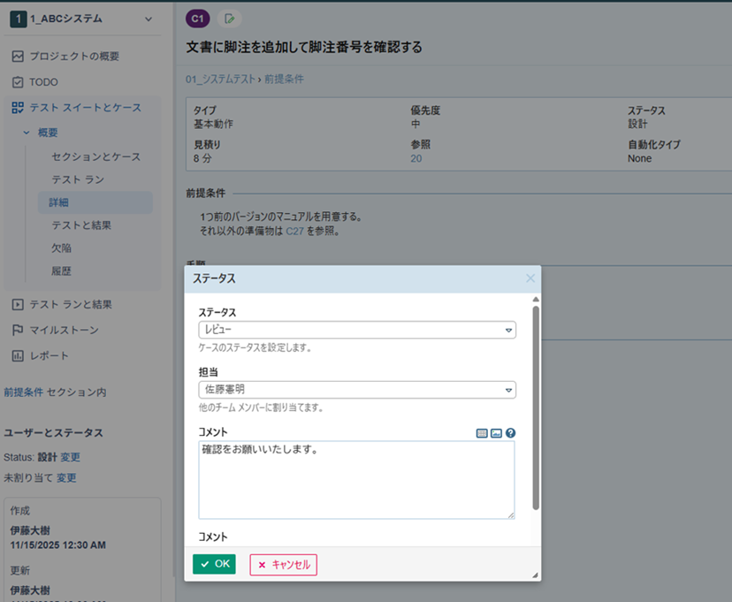
Task: Select セクションとケース in the sidebar
Action: coord(95,156)
